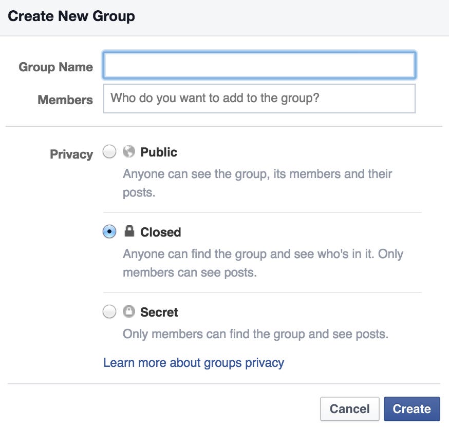Click the Create New Group dialog title
The width and height of the screenshot is (449, 430).
(x=71, y=16)
